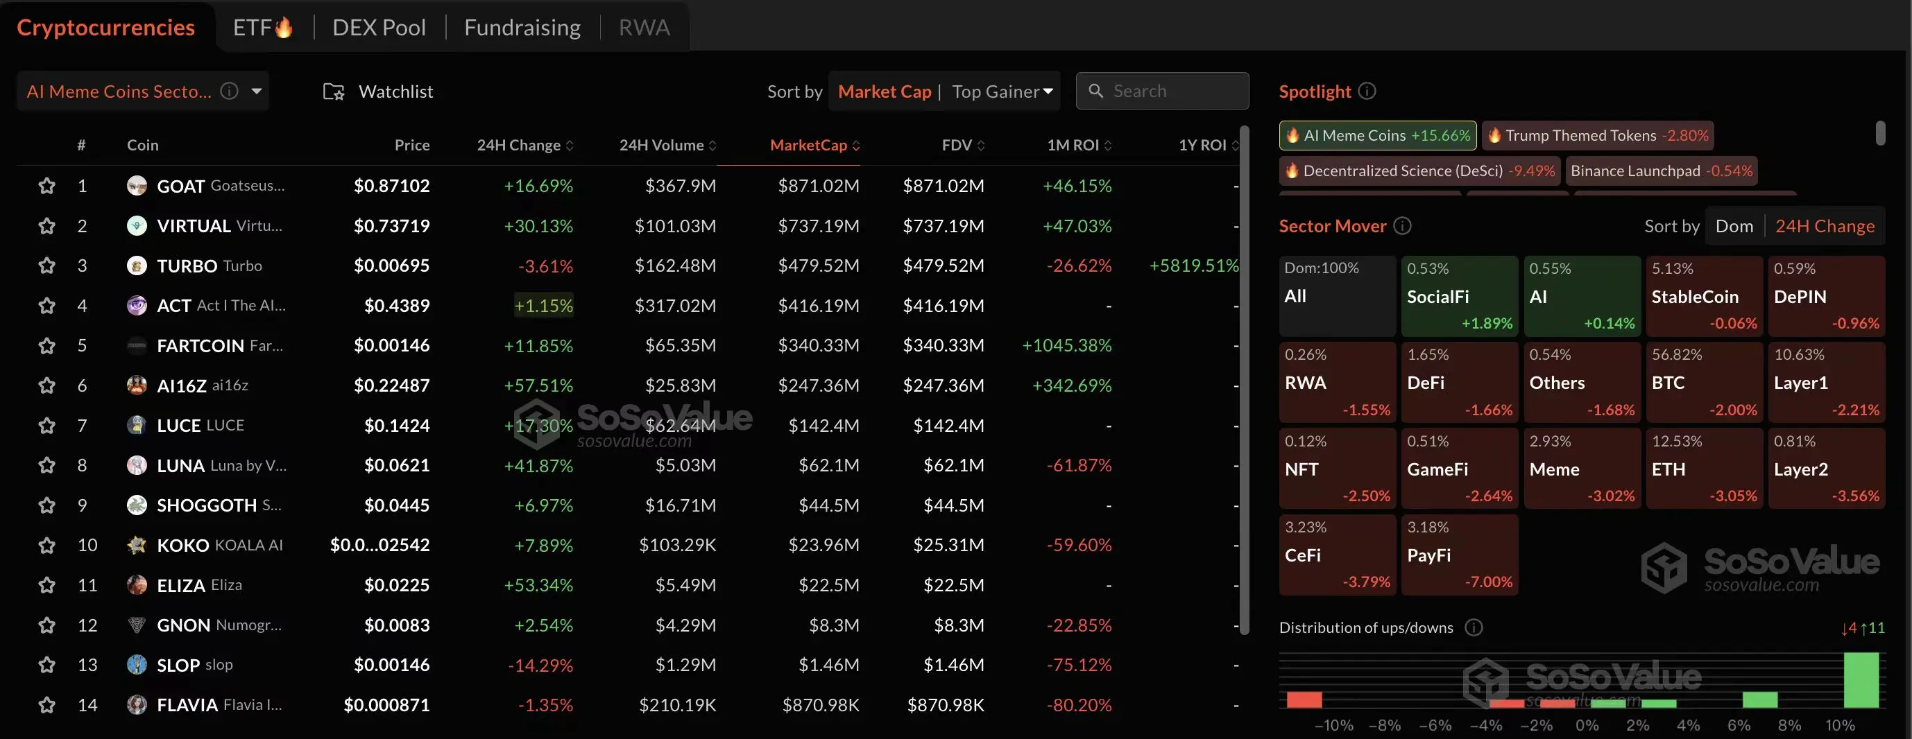Click the Distribution of ups/downs info icon
The height and width of the screenshot is (739, 1912).
(1474, 627)
